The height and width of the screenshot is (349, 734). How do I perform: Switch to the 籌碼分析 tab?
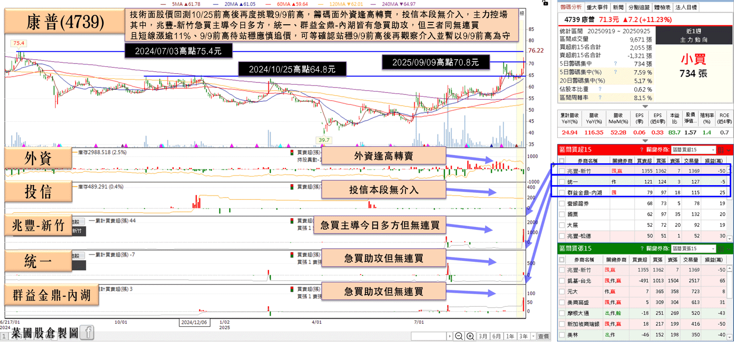point(571,7)
